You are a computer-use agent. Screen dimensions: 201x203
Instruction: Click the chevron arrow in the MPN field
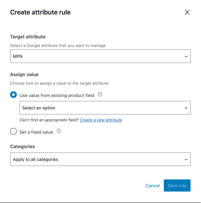pos(186,57)
